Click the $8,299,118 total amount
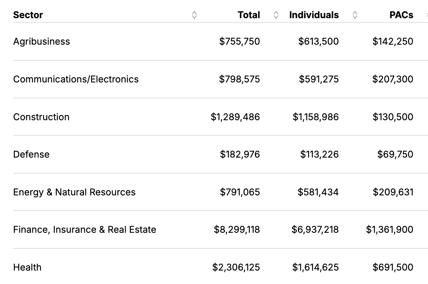This screenshot has width=428, height=284. pyautogui.click(x=237, y=230)
